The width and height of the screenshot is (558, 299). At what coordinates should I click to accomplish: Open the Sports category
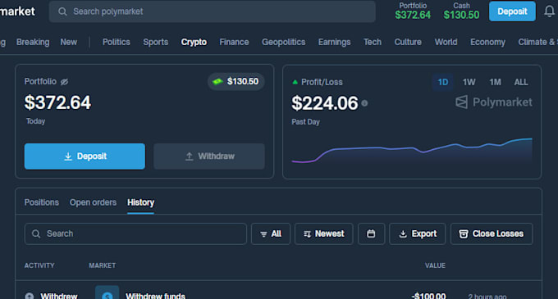(x=156, y=42)
